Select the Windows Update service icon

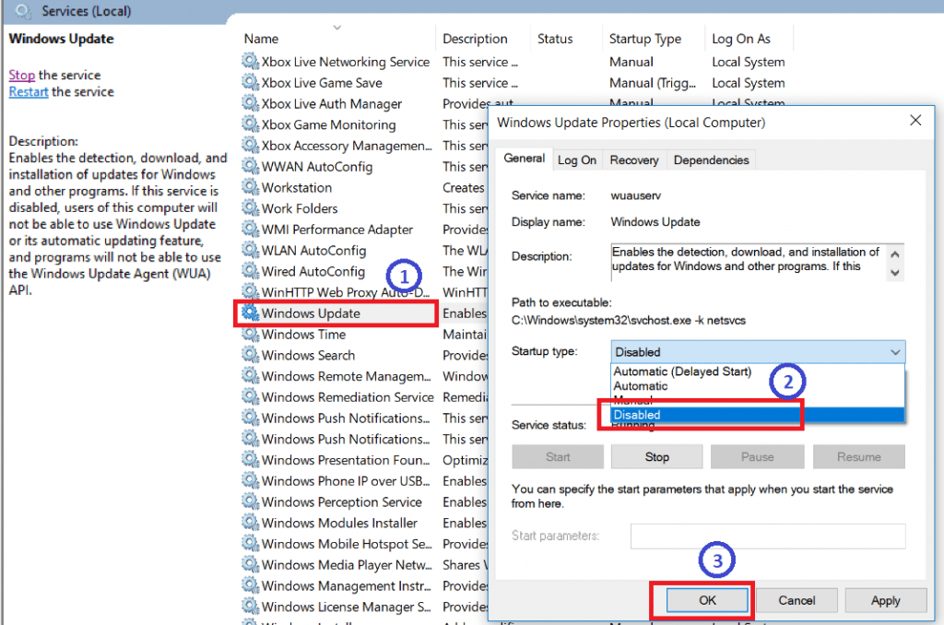[249, 313]
